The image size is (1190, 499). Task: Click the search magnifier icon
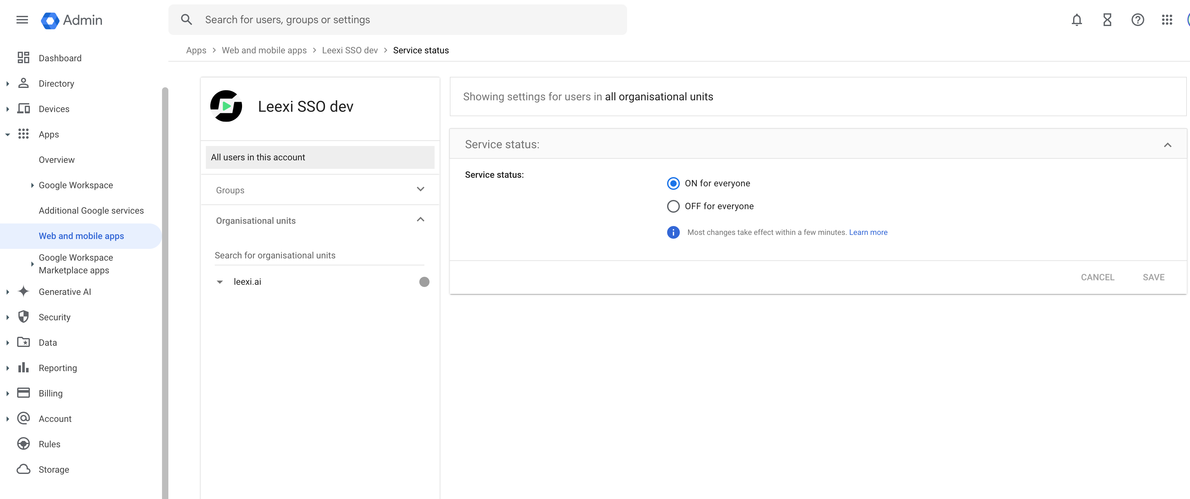(x=186, y=19)
